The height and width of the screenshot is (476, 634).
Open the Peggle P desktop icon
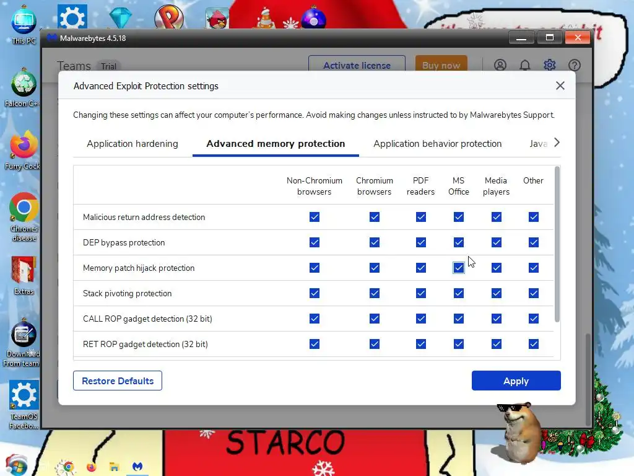169,17
